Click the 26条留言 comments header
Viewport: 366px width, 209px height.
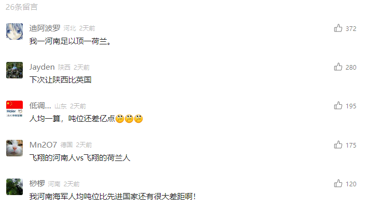pos(22,7)
